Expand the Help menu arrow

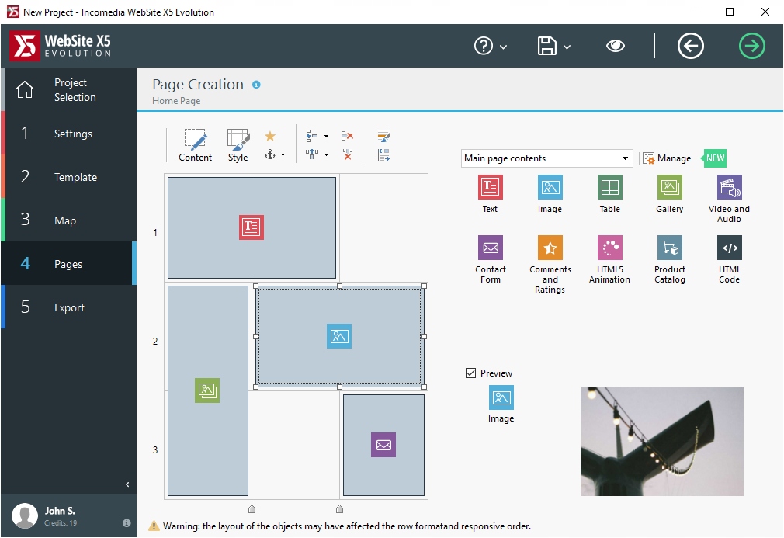[504, 47]
